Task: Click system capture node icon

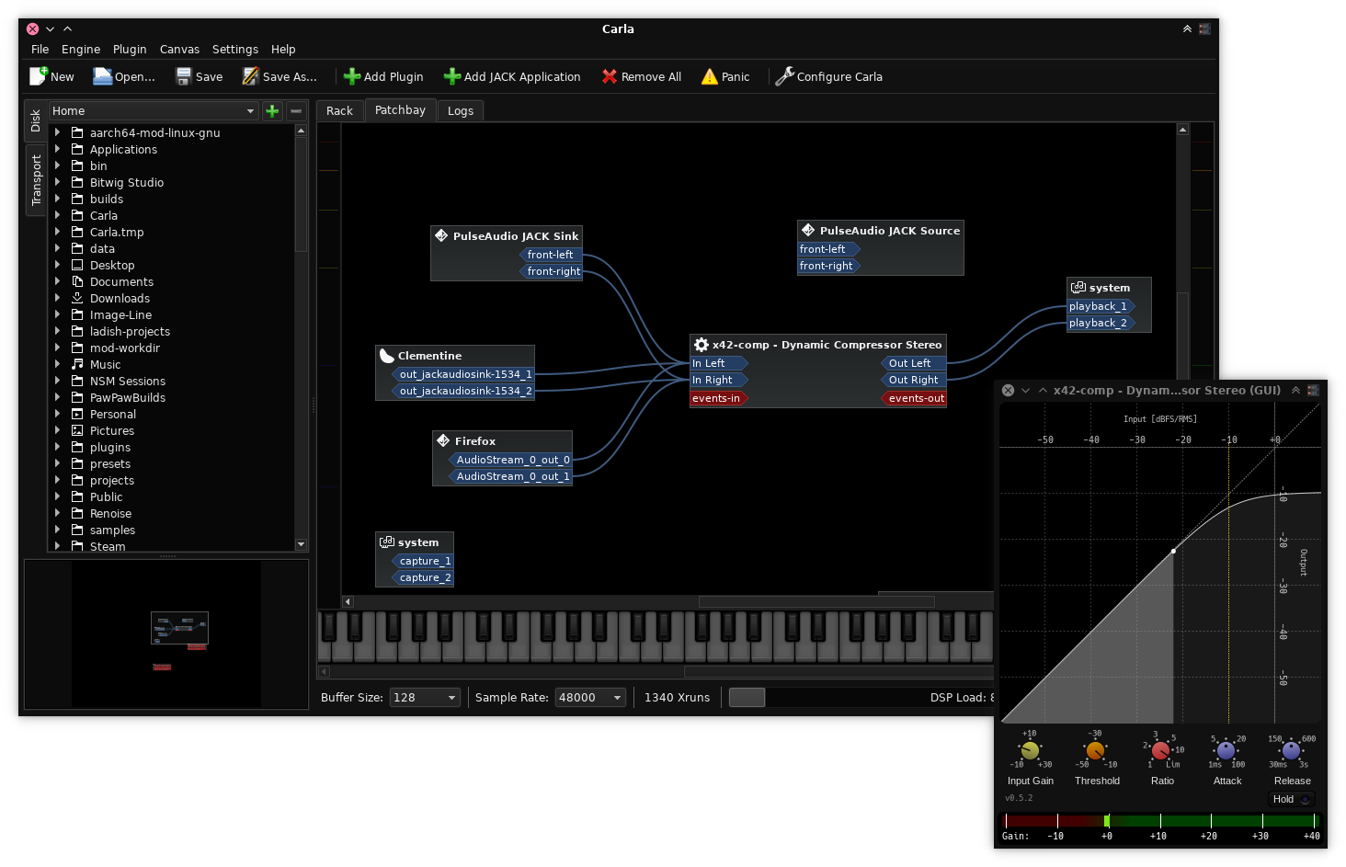Action: coord(387,542)
